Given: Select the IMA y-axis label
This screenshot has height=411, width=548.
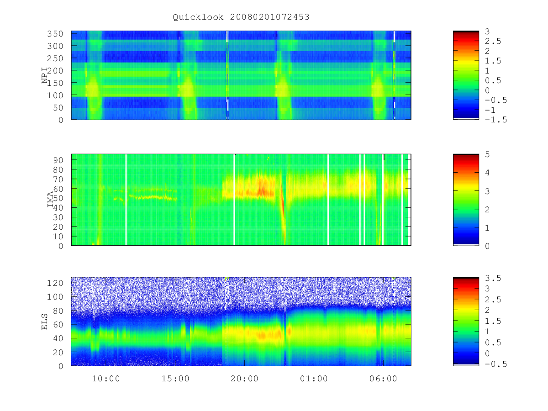Looking at the screenshot, I should click(51, 200).
